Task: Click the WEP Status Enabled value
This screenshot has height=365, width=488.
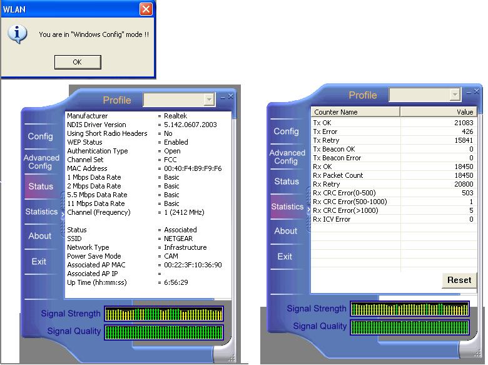Action: coord(176,142)
